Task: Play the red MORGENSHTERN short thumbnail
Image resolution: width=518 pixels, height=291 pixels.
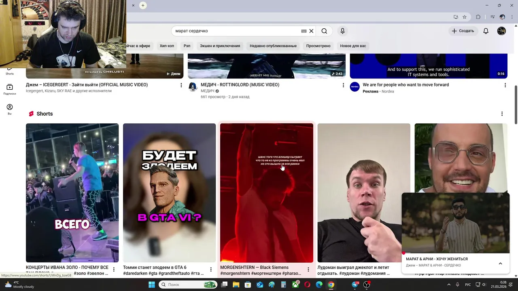Action: coord(266,193)
